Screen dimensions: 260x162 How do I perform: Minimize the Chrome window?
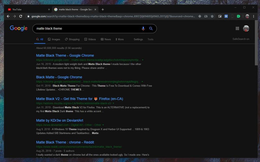pos(235,7)
